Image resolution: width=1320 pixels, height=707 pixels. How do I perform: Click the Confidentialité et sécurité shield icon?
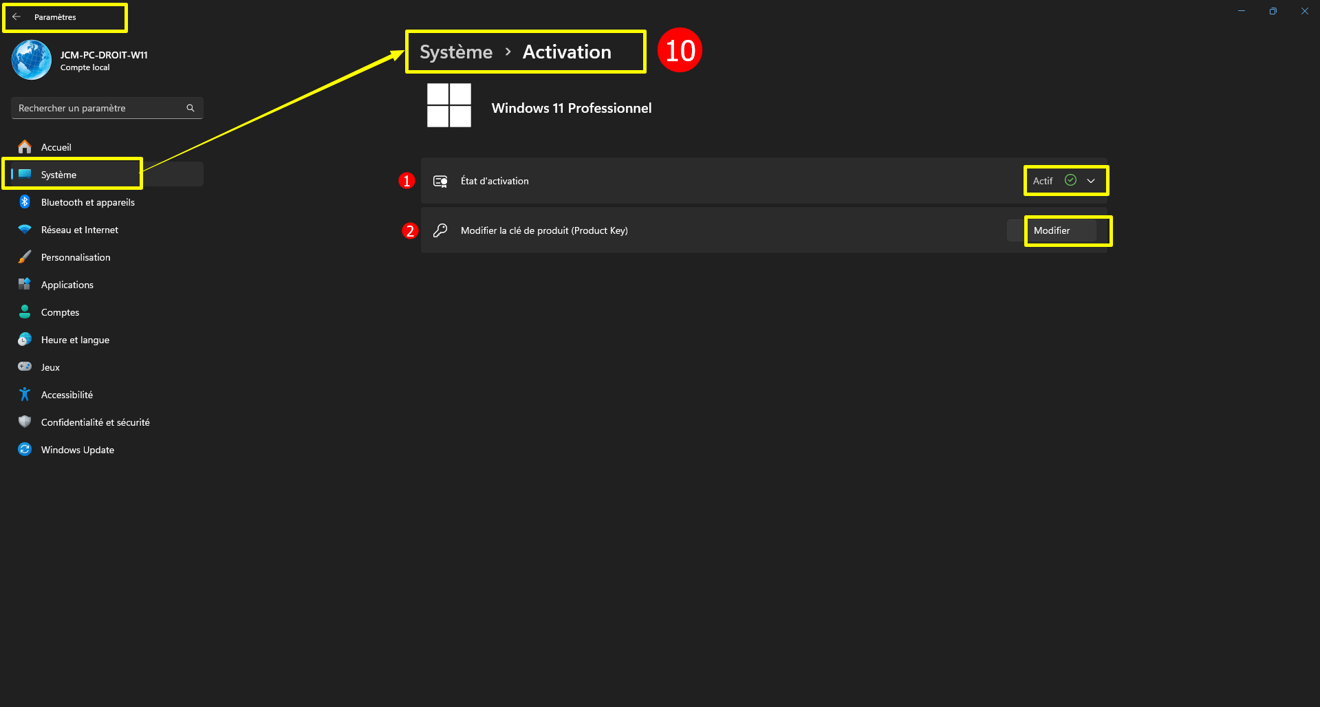click(25, 422)
